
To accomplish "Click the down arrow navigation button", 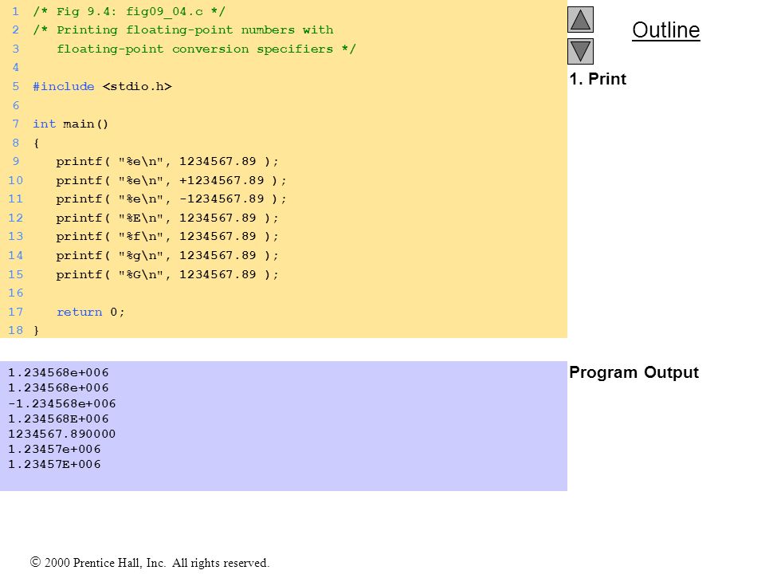I will pyautogui.click(x=580, y=51).
